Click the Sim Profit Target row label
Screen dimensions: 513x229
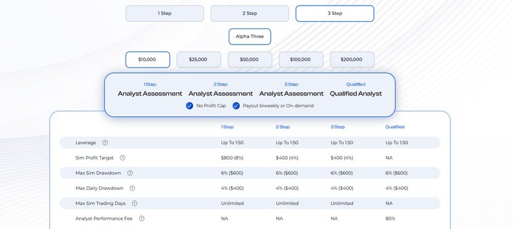[x=95, y=158]
